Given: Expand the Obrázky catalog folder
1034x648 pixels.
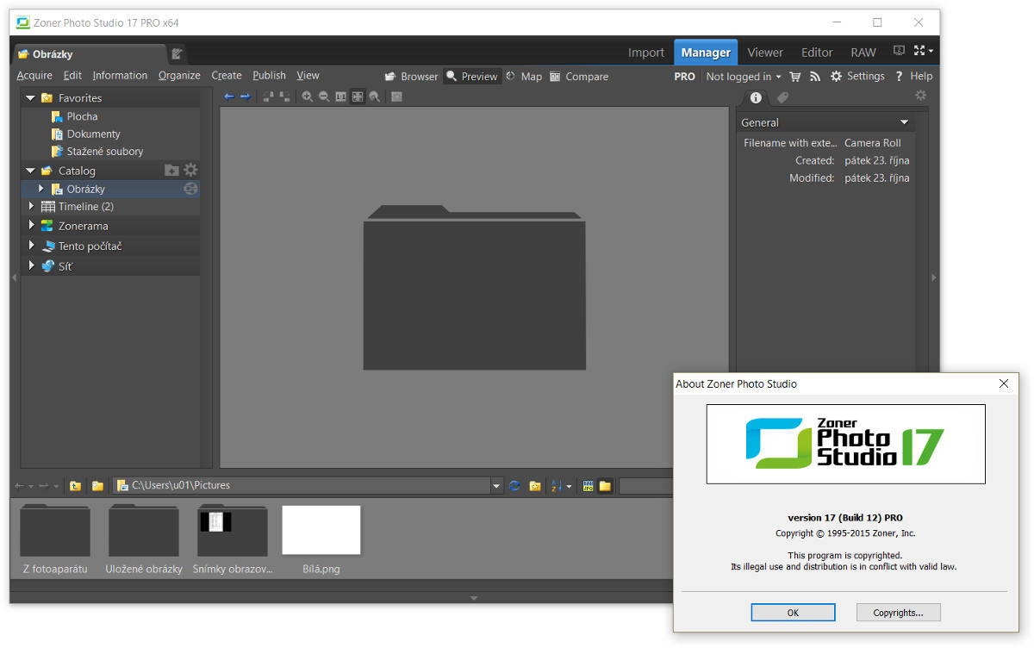Looking at the screenshot, I should coord(40,189).
